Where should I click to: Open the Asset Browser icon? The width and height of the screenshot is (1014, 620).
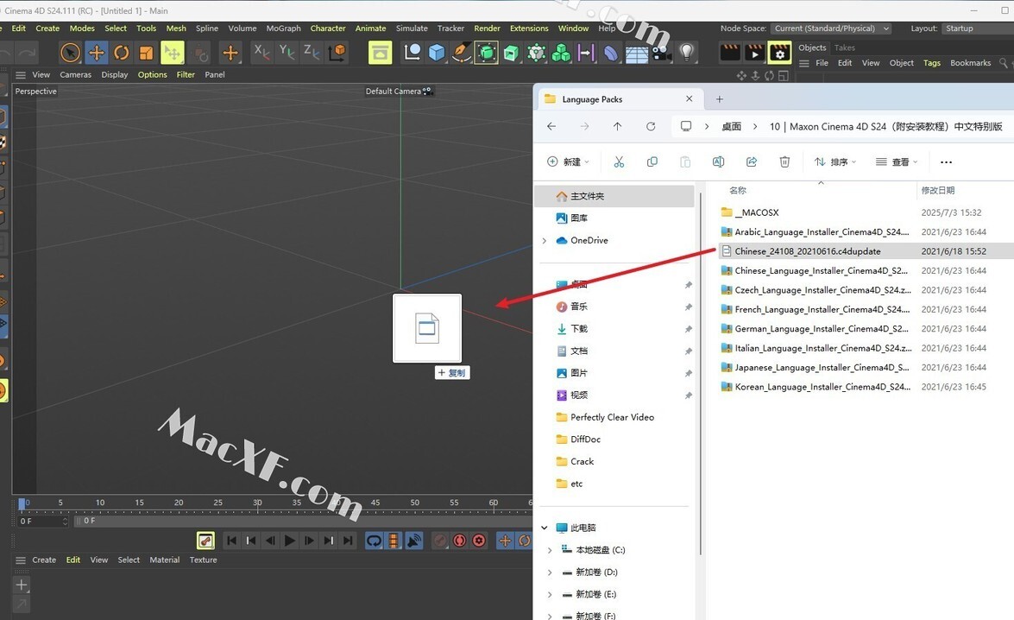(x=381, y=53)
